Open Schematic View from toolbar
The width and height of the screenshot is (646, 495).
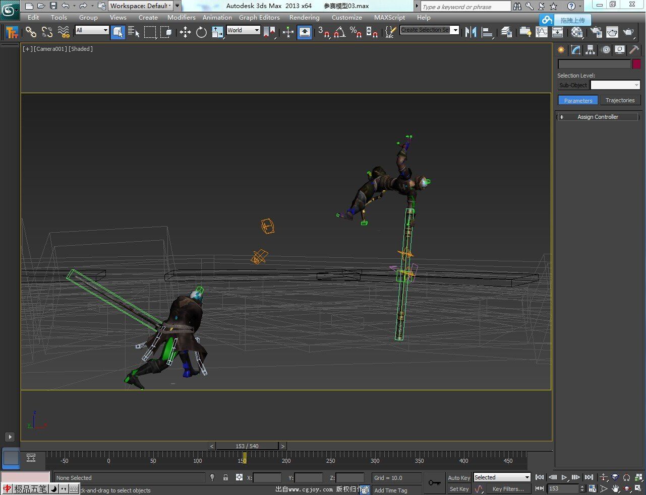point(557,32)
